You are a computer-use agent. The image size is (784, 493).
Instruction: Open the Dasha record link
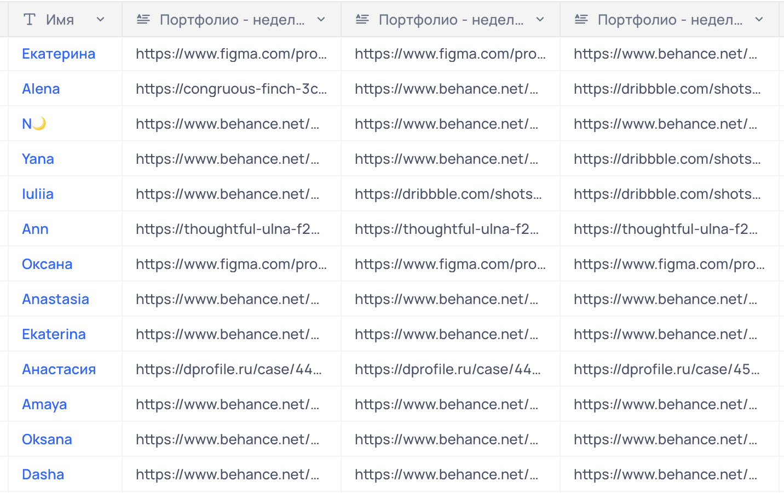point(43,474)
